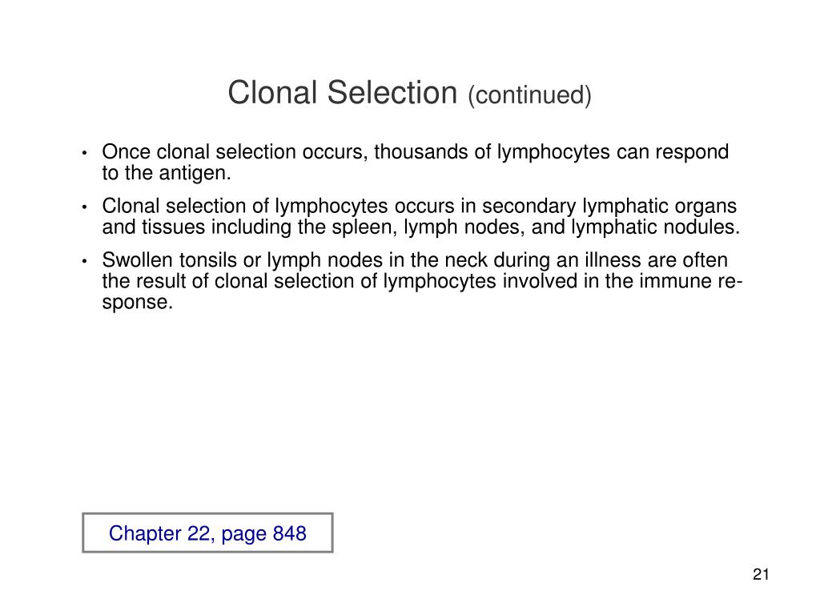820x615 pixels.
Task: Select the Clonal Selection title text
Action: [342, 93]
